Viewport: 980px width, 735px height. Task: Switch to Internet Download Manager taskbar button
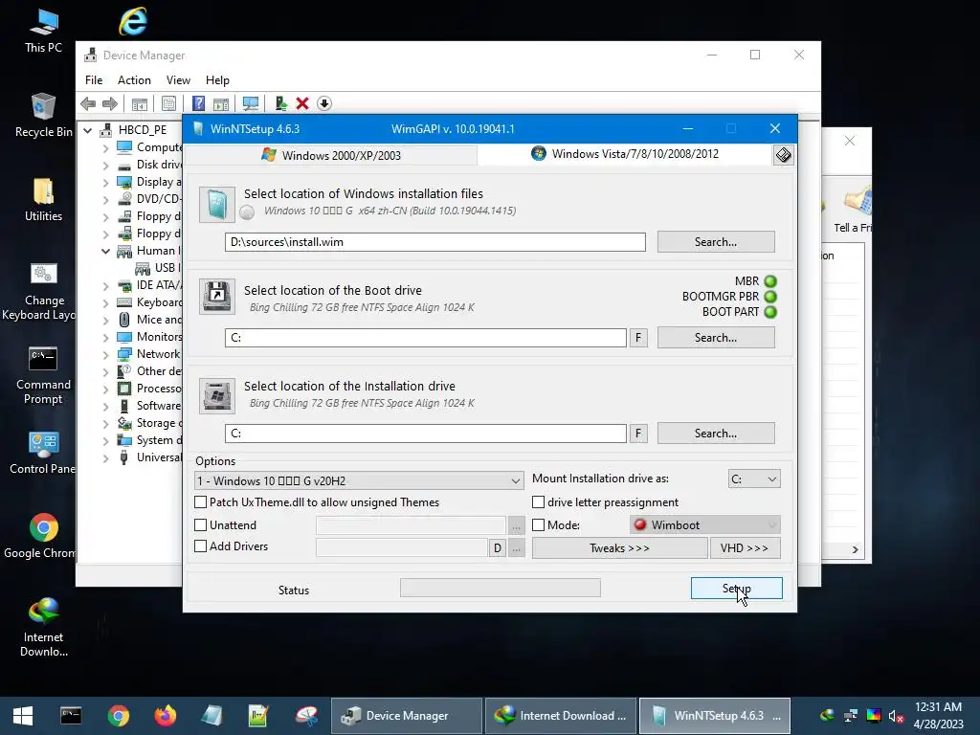[x=561, y=716]
